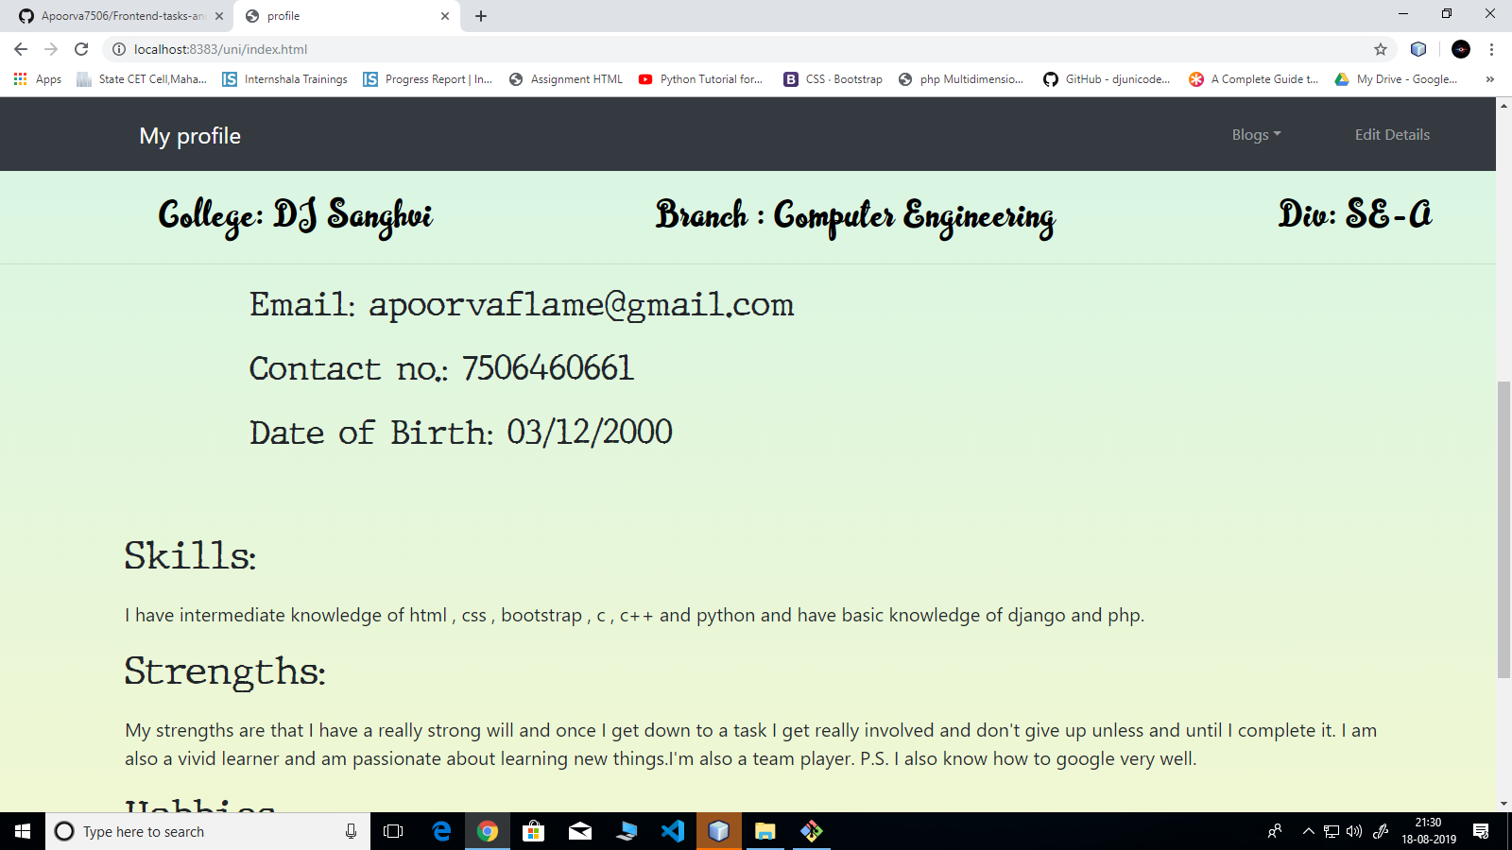Open Chrome's three-dot menu
This screenshot has height=850, width=1512.
click(1491, 49)
